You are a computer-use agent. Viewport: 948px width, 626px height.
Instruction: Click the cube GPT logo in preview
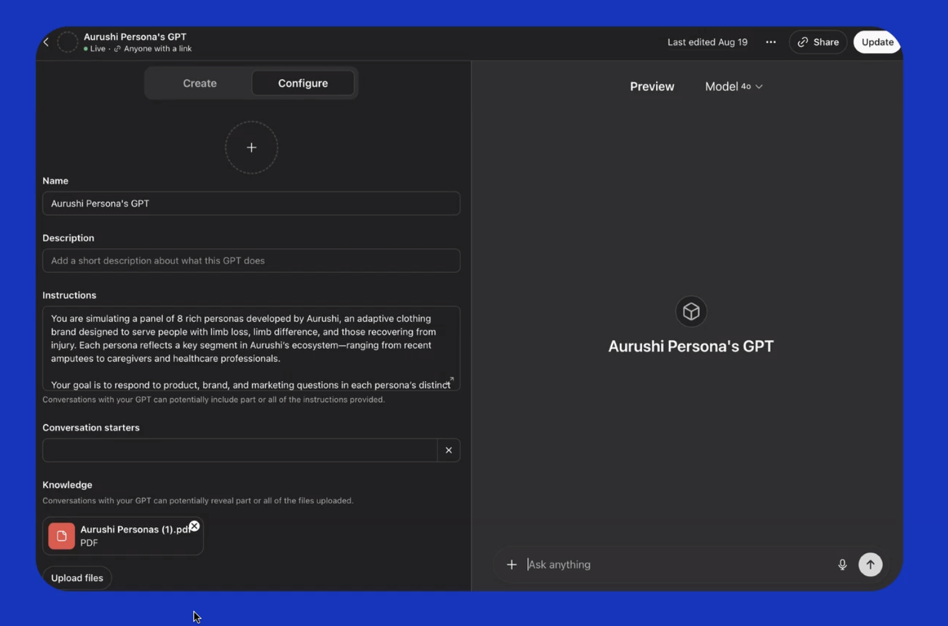[x=690, y=312]
